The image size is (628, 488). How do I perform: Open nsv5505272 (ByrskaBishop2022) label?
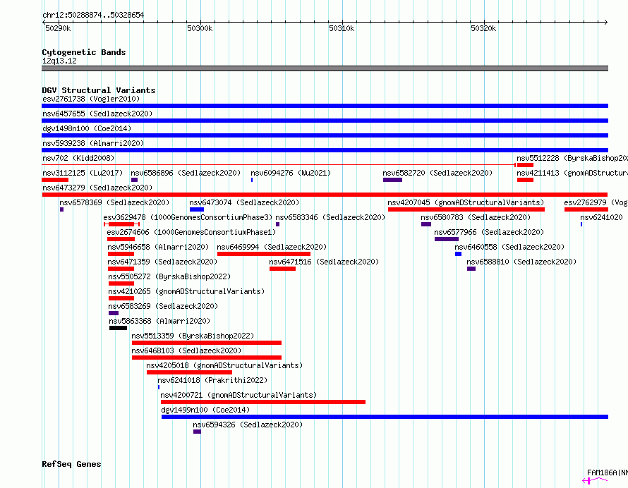pyautogui.click(x=169, y=276)
